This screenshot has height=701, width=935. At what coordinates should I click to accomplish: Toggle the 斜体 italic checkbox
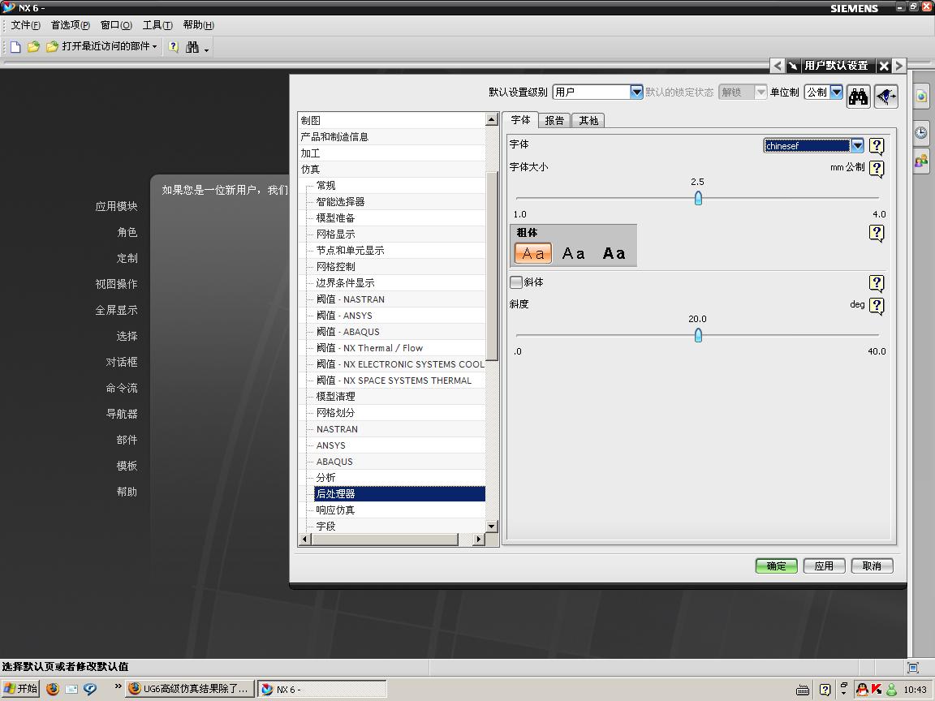pyautogui.click(x=516, y=282)
